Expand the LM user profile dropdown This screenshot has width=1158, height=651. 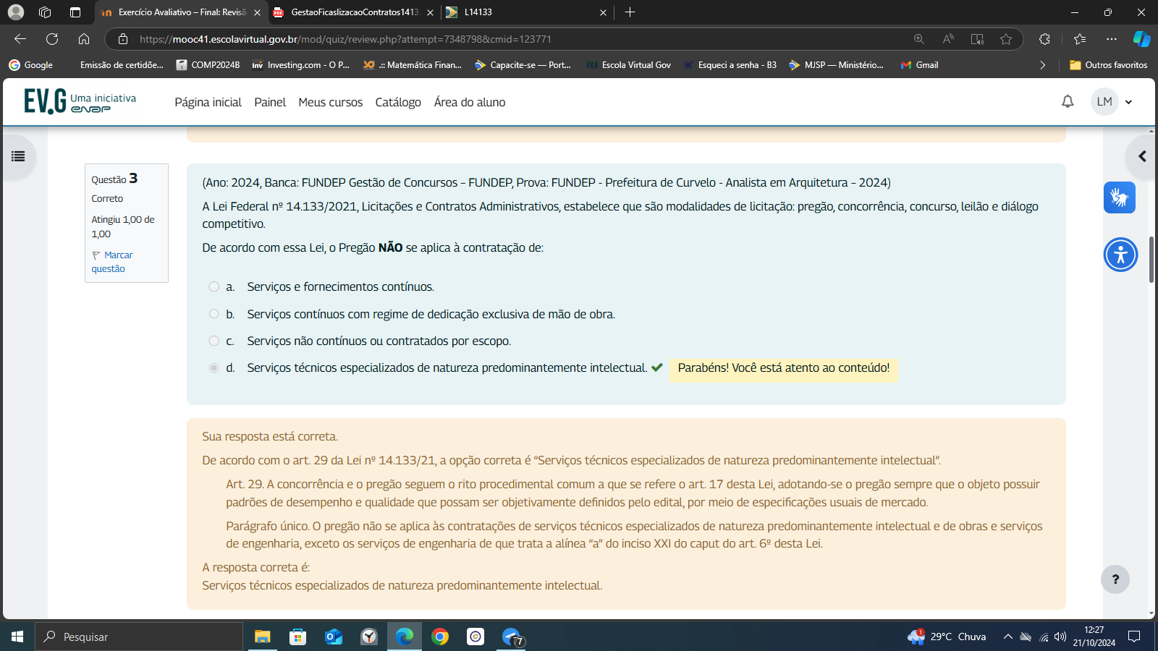tap(1112, 102)
